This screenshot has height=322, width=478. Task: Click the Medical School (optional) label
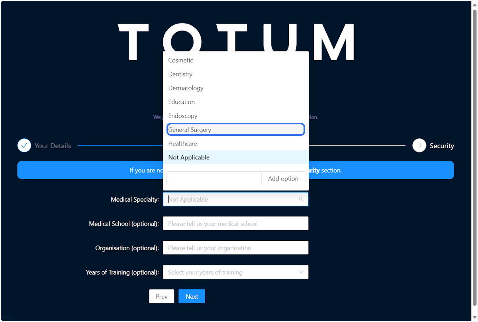coord(125,224)
